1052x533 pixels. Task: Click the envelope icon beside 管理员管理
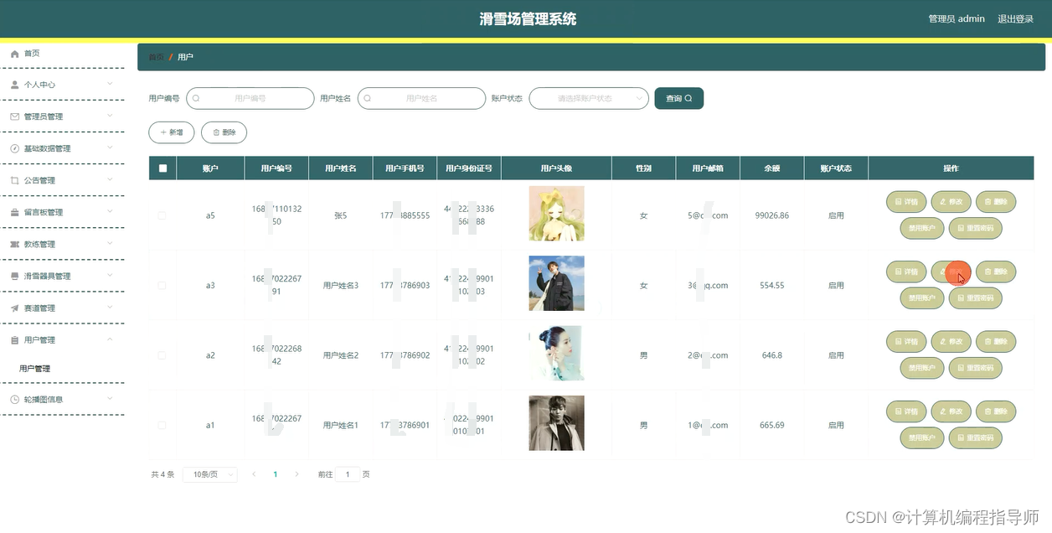14,116
